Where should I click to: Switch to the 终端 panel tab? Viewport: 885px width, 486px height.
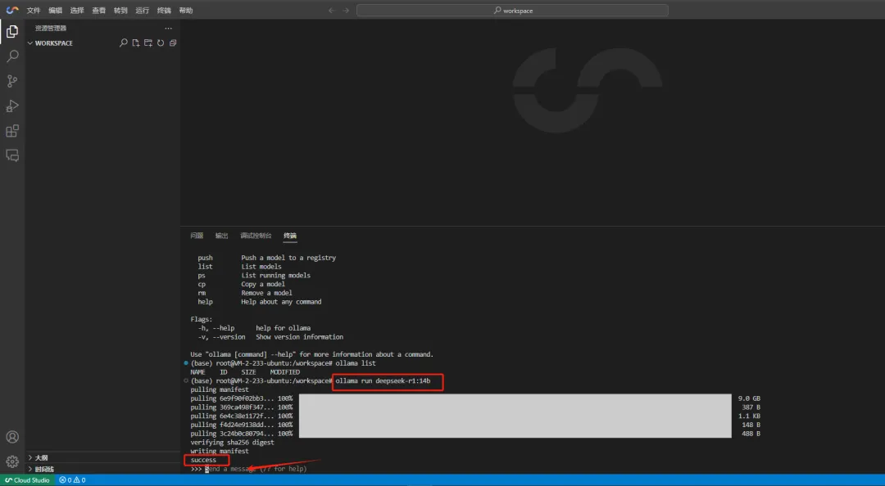290,236
